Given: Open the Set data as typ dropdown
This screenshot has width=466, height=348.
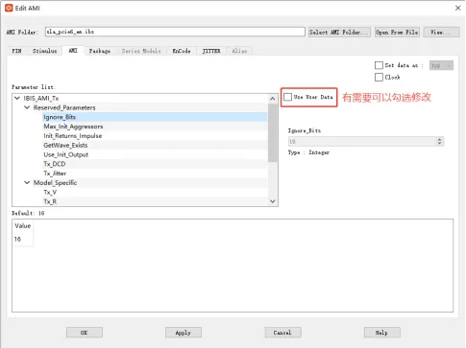Looking at the screenshot, I should pyautogui.click(x=441, y=65).
